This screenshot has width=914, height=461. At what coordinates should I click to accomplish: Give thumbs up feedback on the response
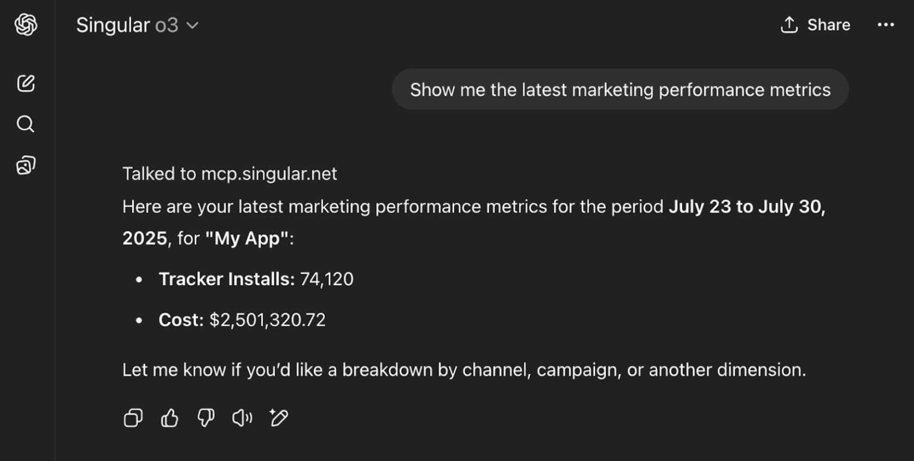click(169, 418)
